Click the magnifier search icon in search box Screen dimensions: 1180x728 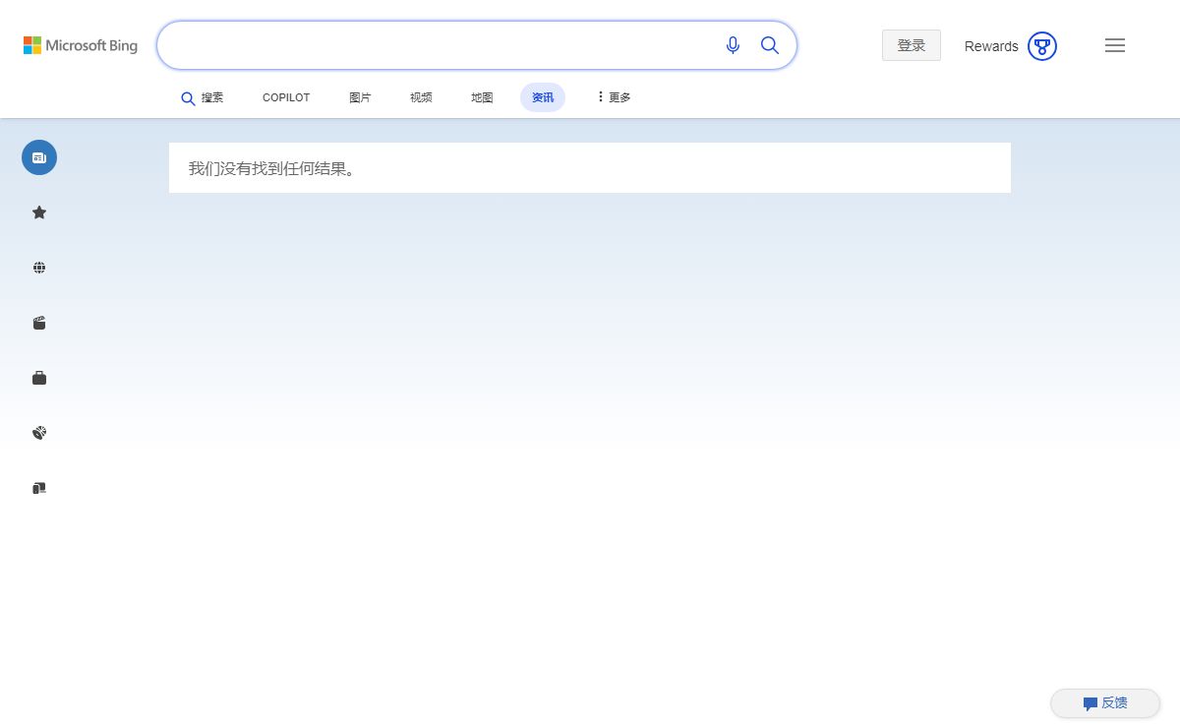click(770, 45)
